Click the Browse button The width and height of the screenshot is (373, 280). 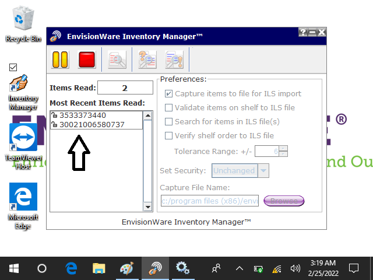click(x=284, y=201)
